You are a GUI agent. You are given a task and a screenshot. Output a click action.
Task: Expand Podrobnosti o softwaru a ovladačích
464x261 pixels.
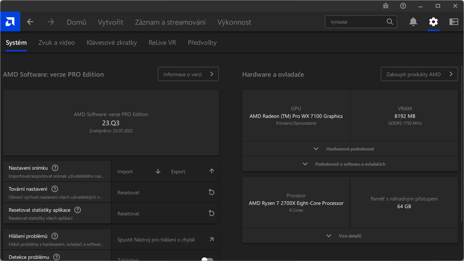point(350,164)
